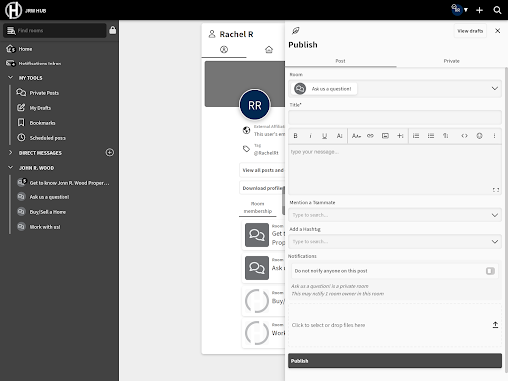508x381 pixels.
Task: Apply bulleted list formatting
Action: point(431,136)
